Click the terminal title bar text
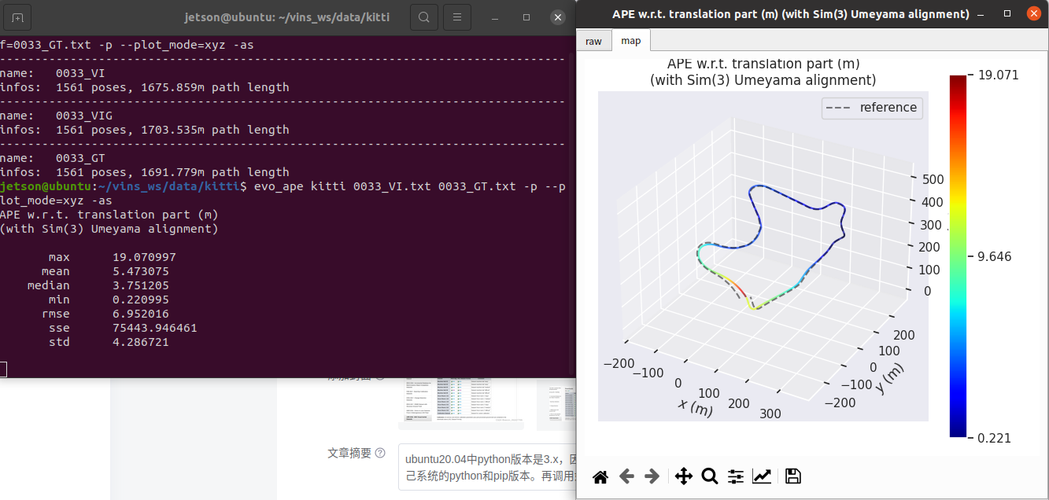Screen dimensions: 1049x500 (286, 17)
